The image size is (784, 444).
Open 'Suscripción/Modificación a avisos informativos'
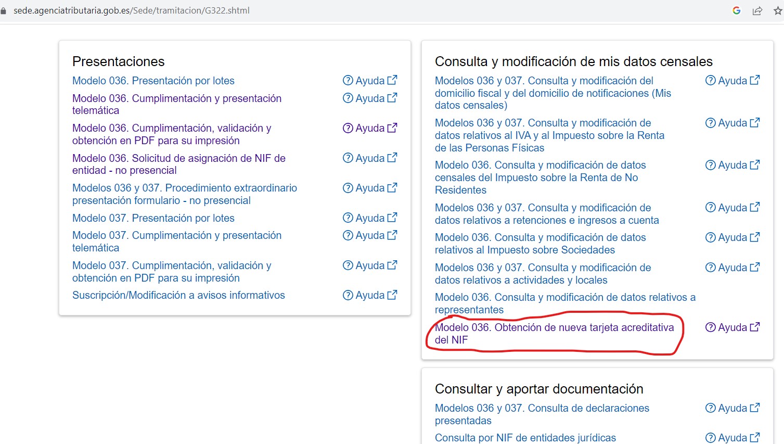[x=178, y=295]
